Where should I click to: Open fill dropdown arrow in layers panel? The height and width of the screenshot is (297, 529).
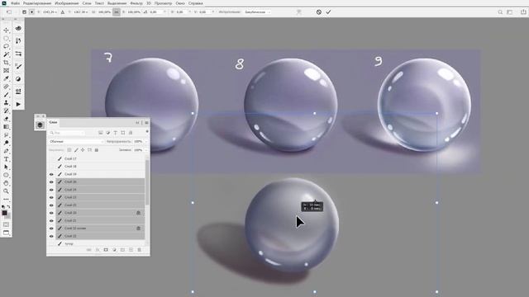tap(145, 150)
